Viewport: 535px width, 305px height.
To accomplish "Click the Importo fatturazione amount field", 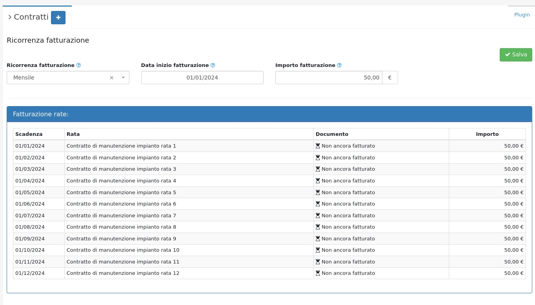I will pos(329,78).
